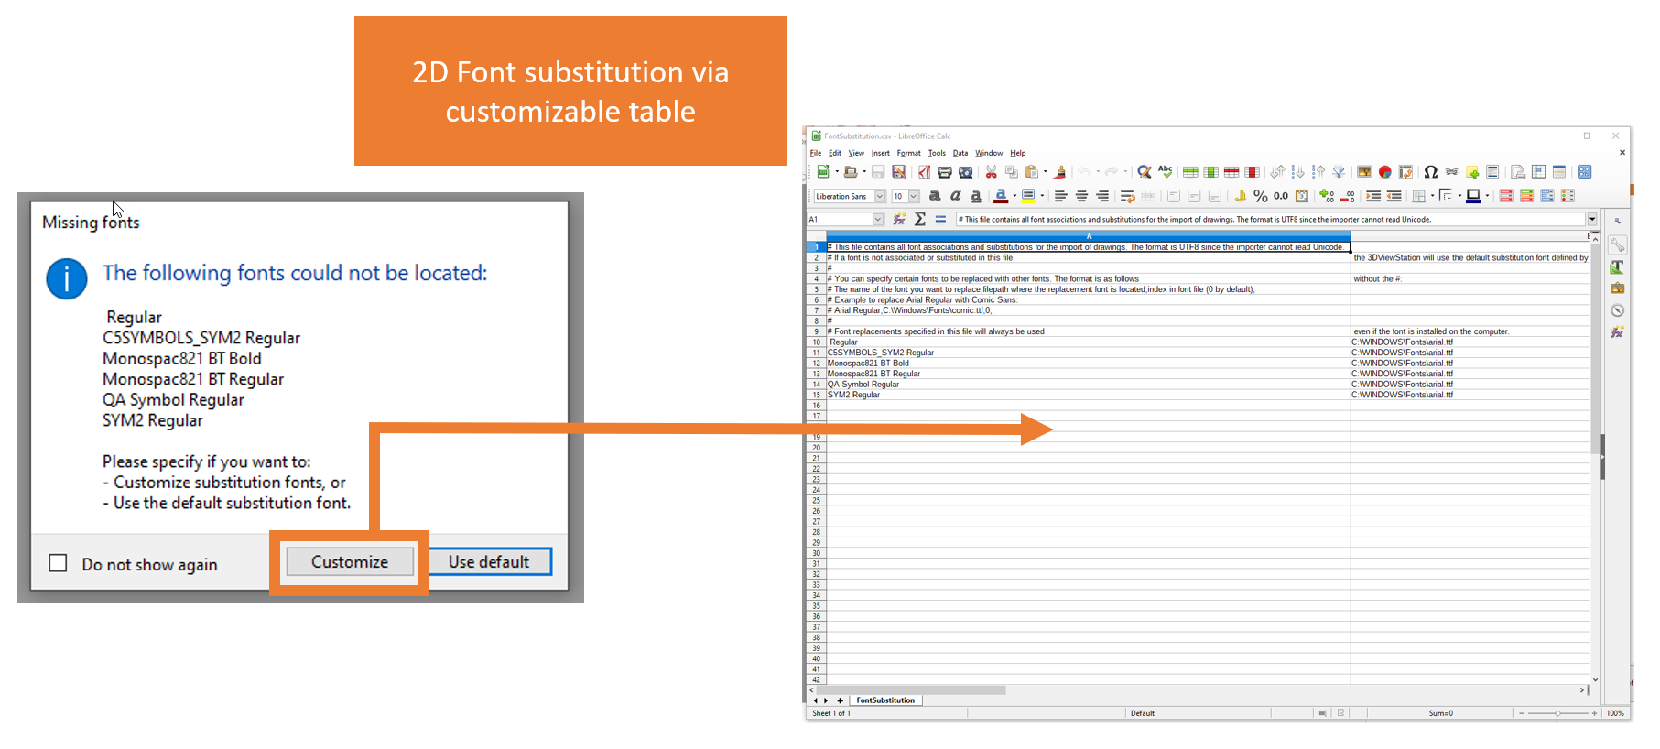
Task: Click the Export as PDF icon
Action: (x=924, y=172)
